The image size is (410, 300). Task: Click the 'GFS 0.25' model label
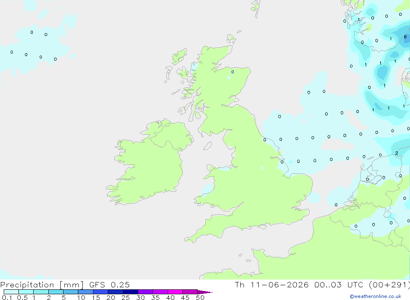coord(109,284)
